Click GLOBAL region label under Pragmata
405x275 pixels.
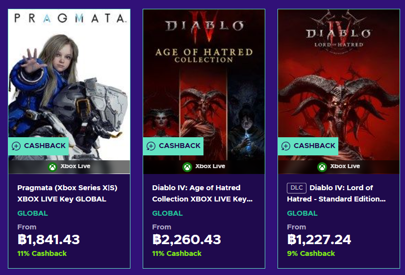32,213
